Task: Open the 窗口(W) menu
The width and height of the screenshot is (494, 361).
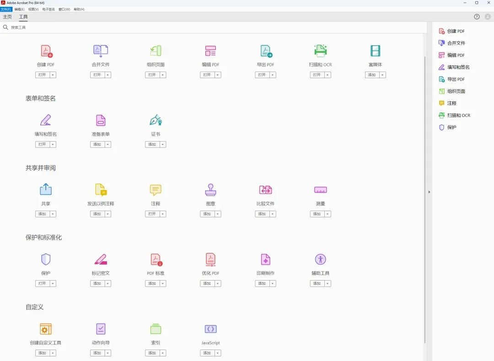Action: (64, 9)
